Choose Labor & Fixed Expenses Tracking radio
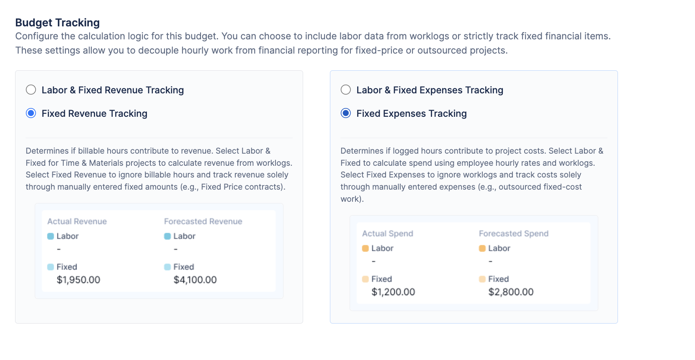695x360 pixels. click(x=346, y=90)
